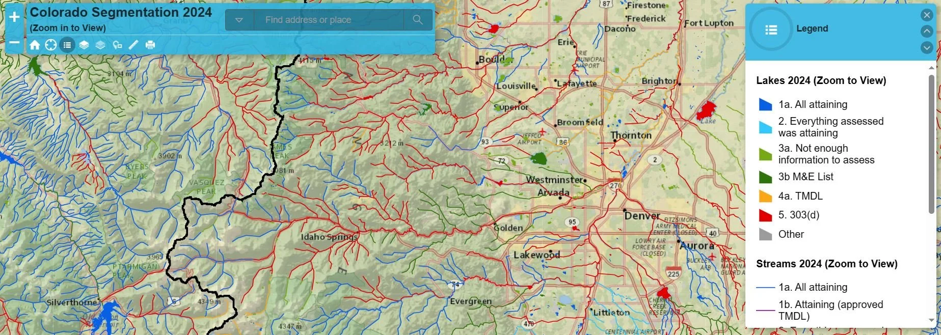Click the Highway 225 shield near Aurora
The height and width of the screenshot is (335, 941).
(674, 272)
